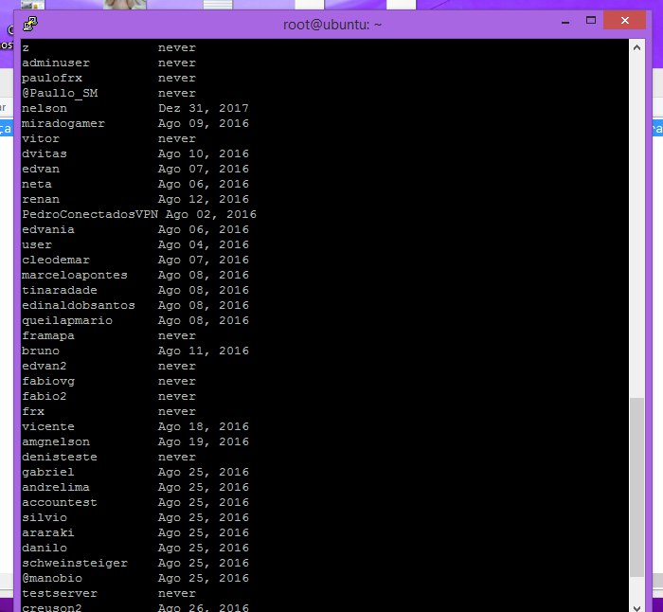Click the username @manobio

point(52,578)
